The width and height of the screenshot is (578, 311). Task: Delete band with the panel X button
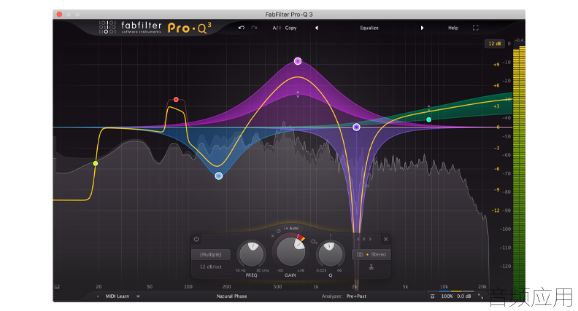click(x=385, y=239)
